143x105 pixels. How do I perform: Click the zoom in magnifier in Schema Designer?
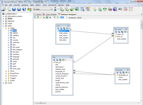pos(55,17)
